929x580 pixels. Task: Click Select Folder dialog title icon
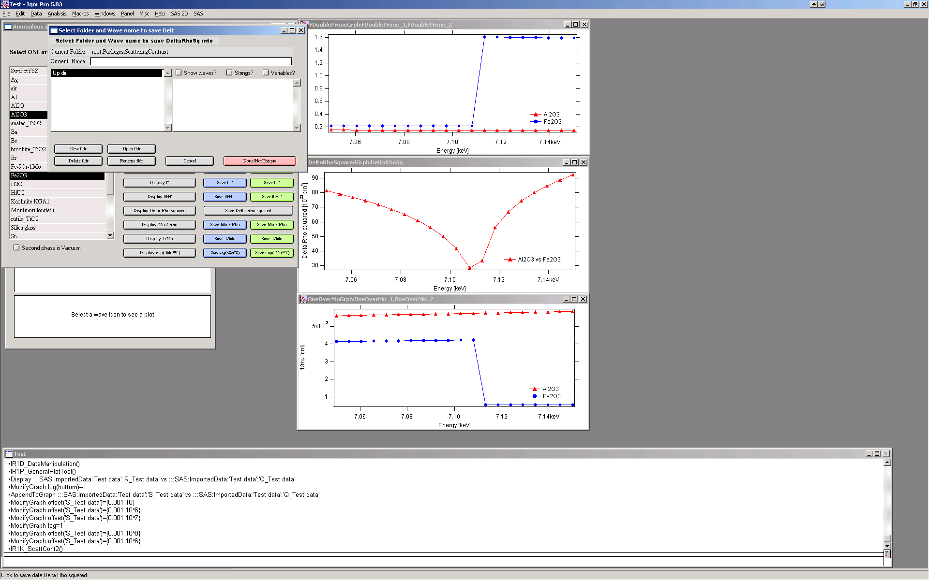[x=54, y=30]
